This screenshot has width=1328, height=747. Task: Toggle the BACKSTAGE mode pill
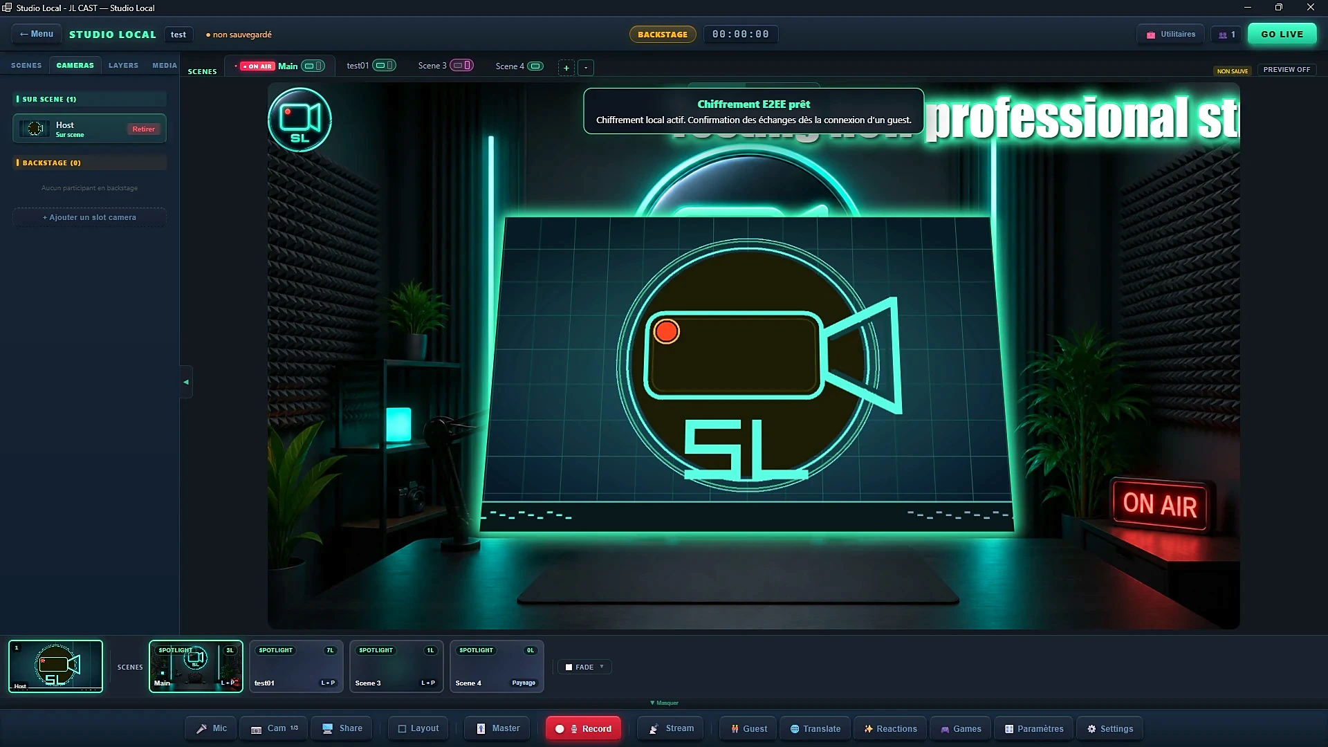point(663,35)
